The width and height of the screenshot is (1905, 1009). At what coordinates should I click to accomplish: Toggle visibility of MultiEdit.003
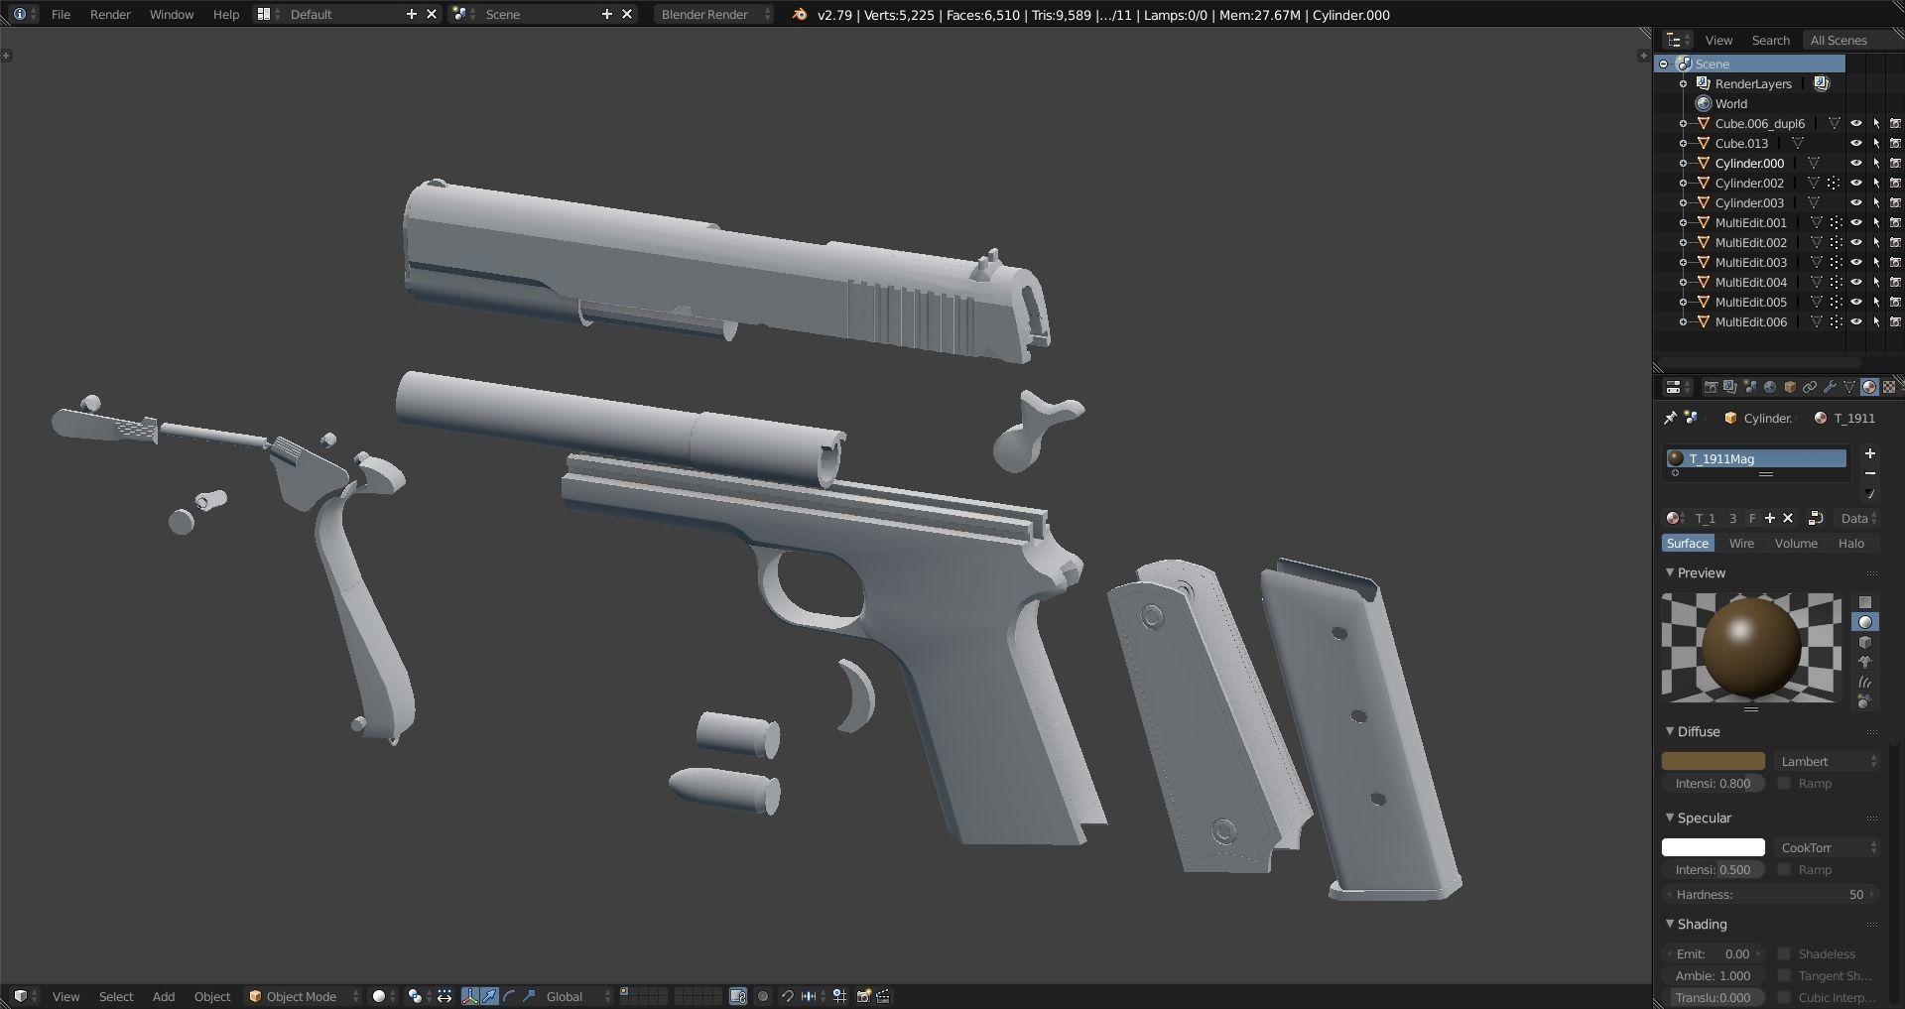point(1855,262)
